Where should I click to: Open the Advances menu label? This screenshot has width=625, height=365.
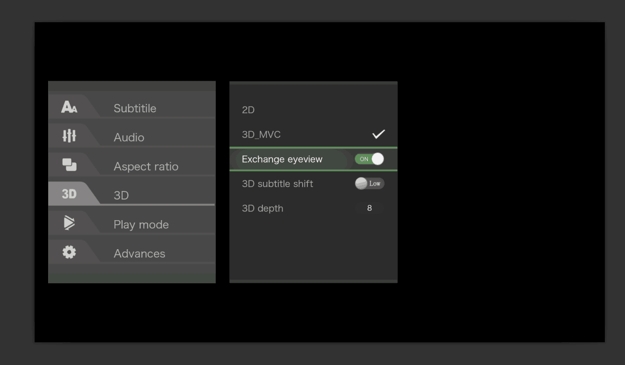pos(140,253)
